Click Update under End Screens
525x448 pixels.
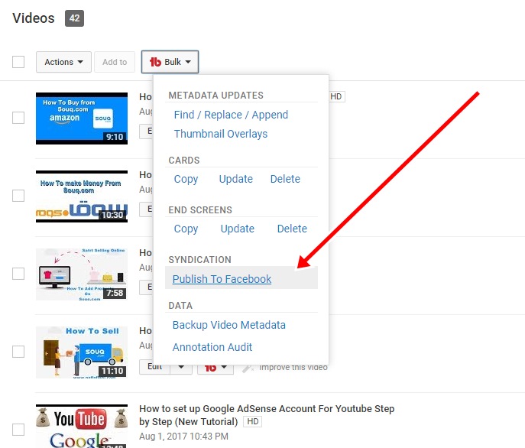point(238,229)
